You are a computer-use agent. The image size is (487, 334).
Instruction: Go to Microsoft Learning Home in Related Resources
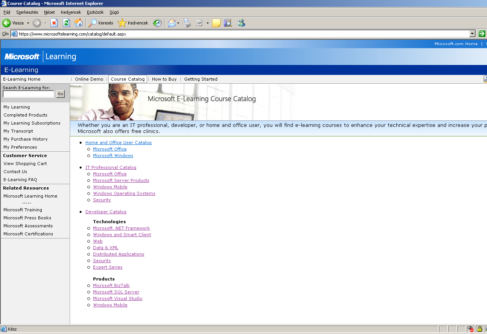coord(30,196)
